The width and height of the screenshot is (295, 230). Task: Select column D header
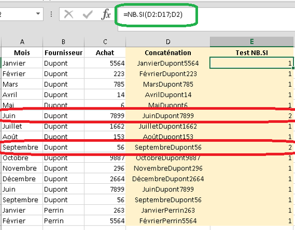coord(168,42)
